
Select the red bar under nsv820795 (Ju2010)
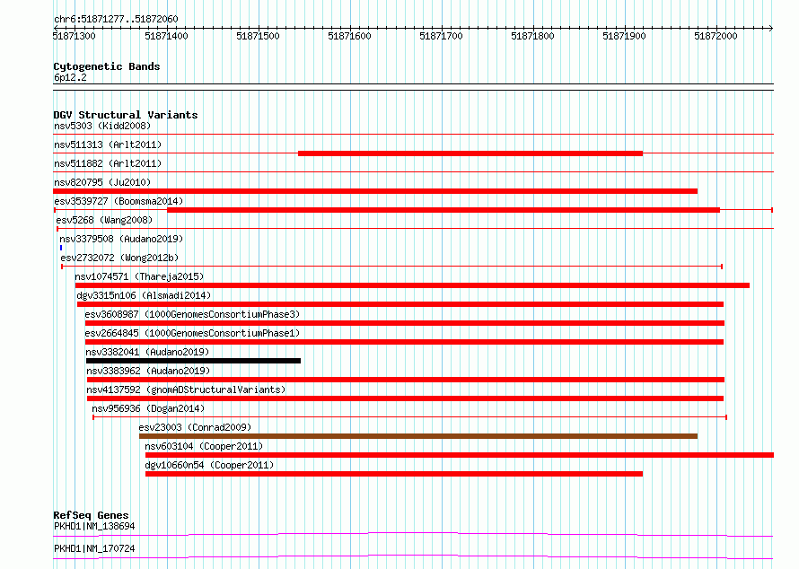pyautogui.click(x=375, y=191)
